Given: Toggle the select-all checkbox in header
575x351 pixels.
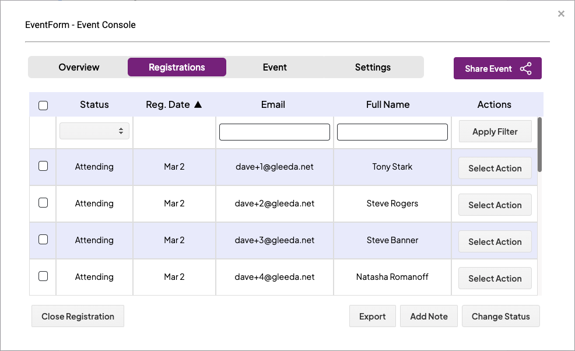Looking at the screenshot, I should 43,106.
